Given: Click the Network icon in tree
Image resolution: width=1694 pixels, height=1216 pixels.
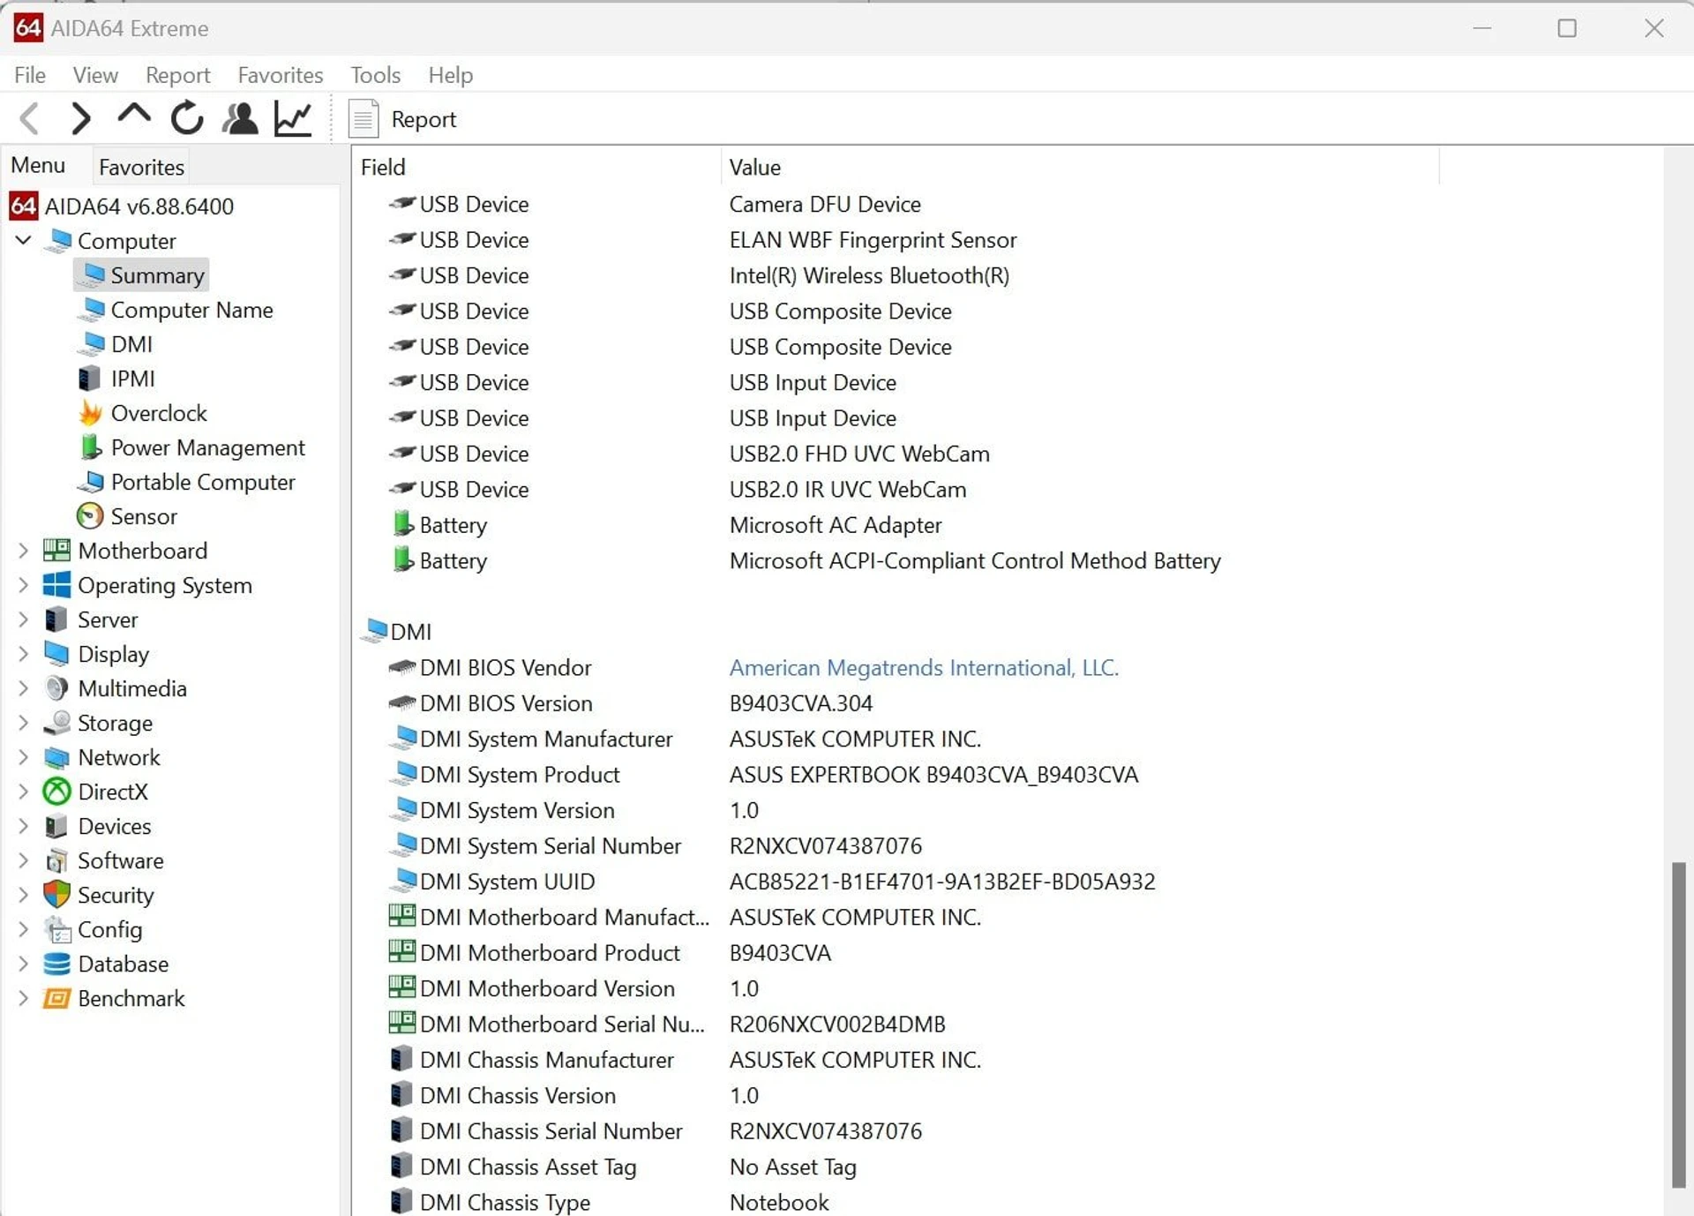Looking at the screenshot, I should point(56,757).
